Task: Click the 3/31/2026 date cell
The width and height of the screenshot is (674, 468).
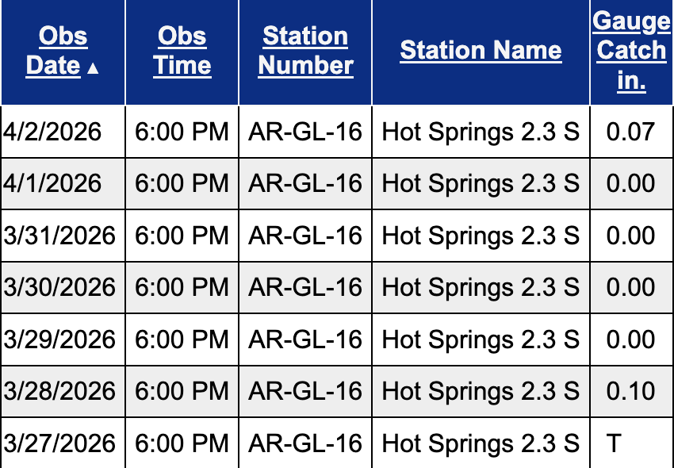Action: pos(59,236)
